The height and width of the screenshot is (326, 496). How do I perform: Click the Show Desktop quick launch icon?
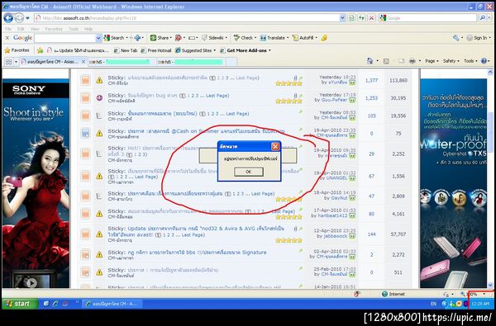point(46,304)
